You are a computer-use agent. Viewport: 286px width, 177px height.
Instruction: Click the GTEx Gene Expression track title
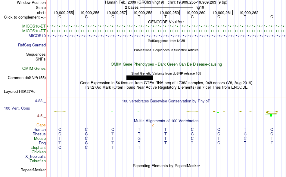(x=166, y=83)
